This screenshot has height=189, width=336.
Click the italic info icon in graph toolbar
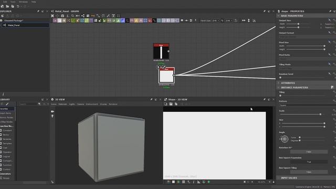pyautogui.click(x=68, y=16)
